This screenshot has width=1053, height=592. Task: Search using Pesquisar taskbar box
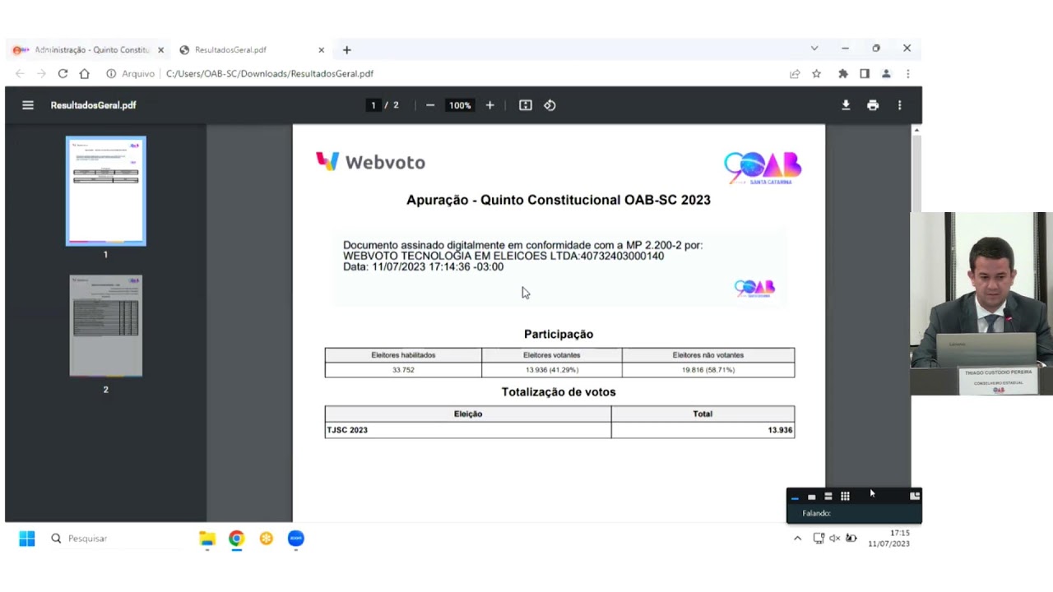pyautogui.click(x=115, y=539)
